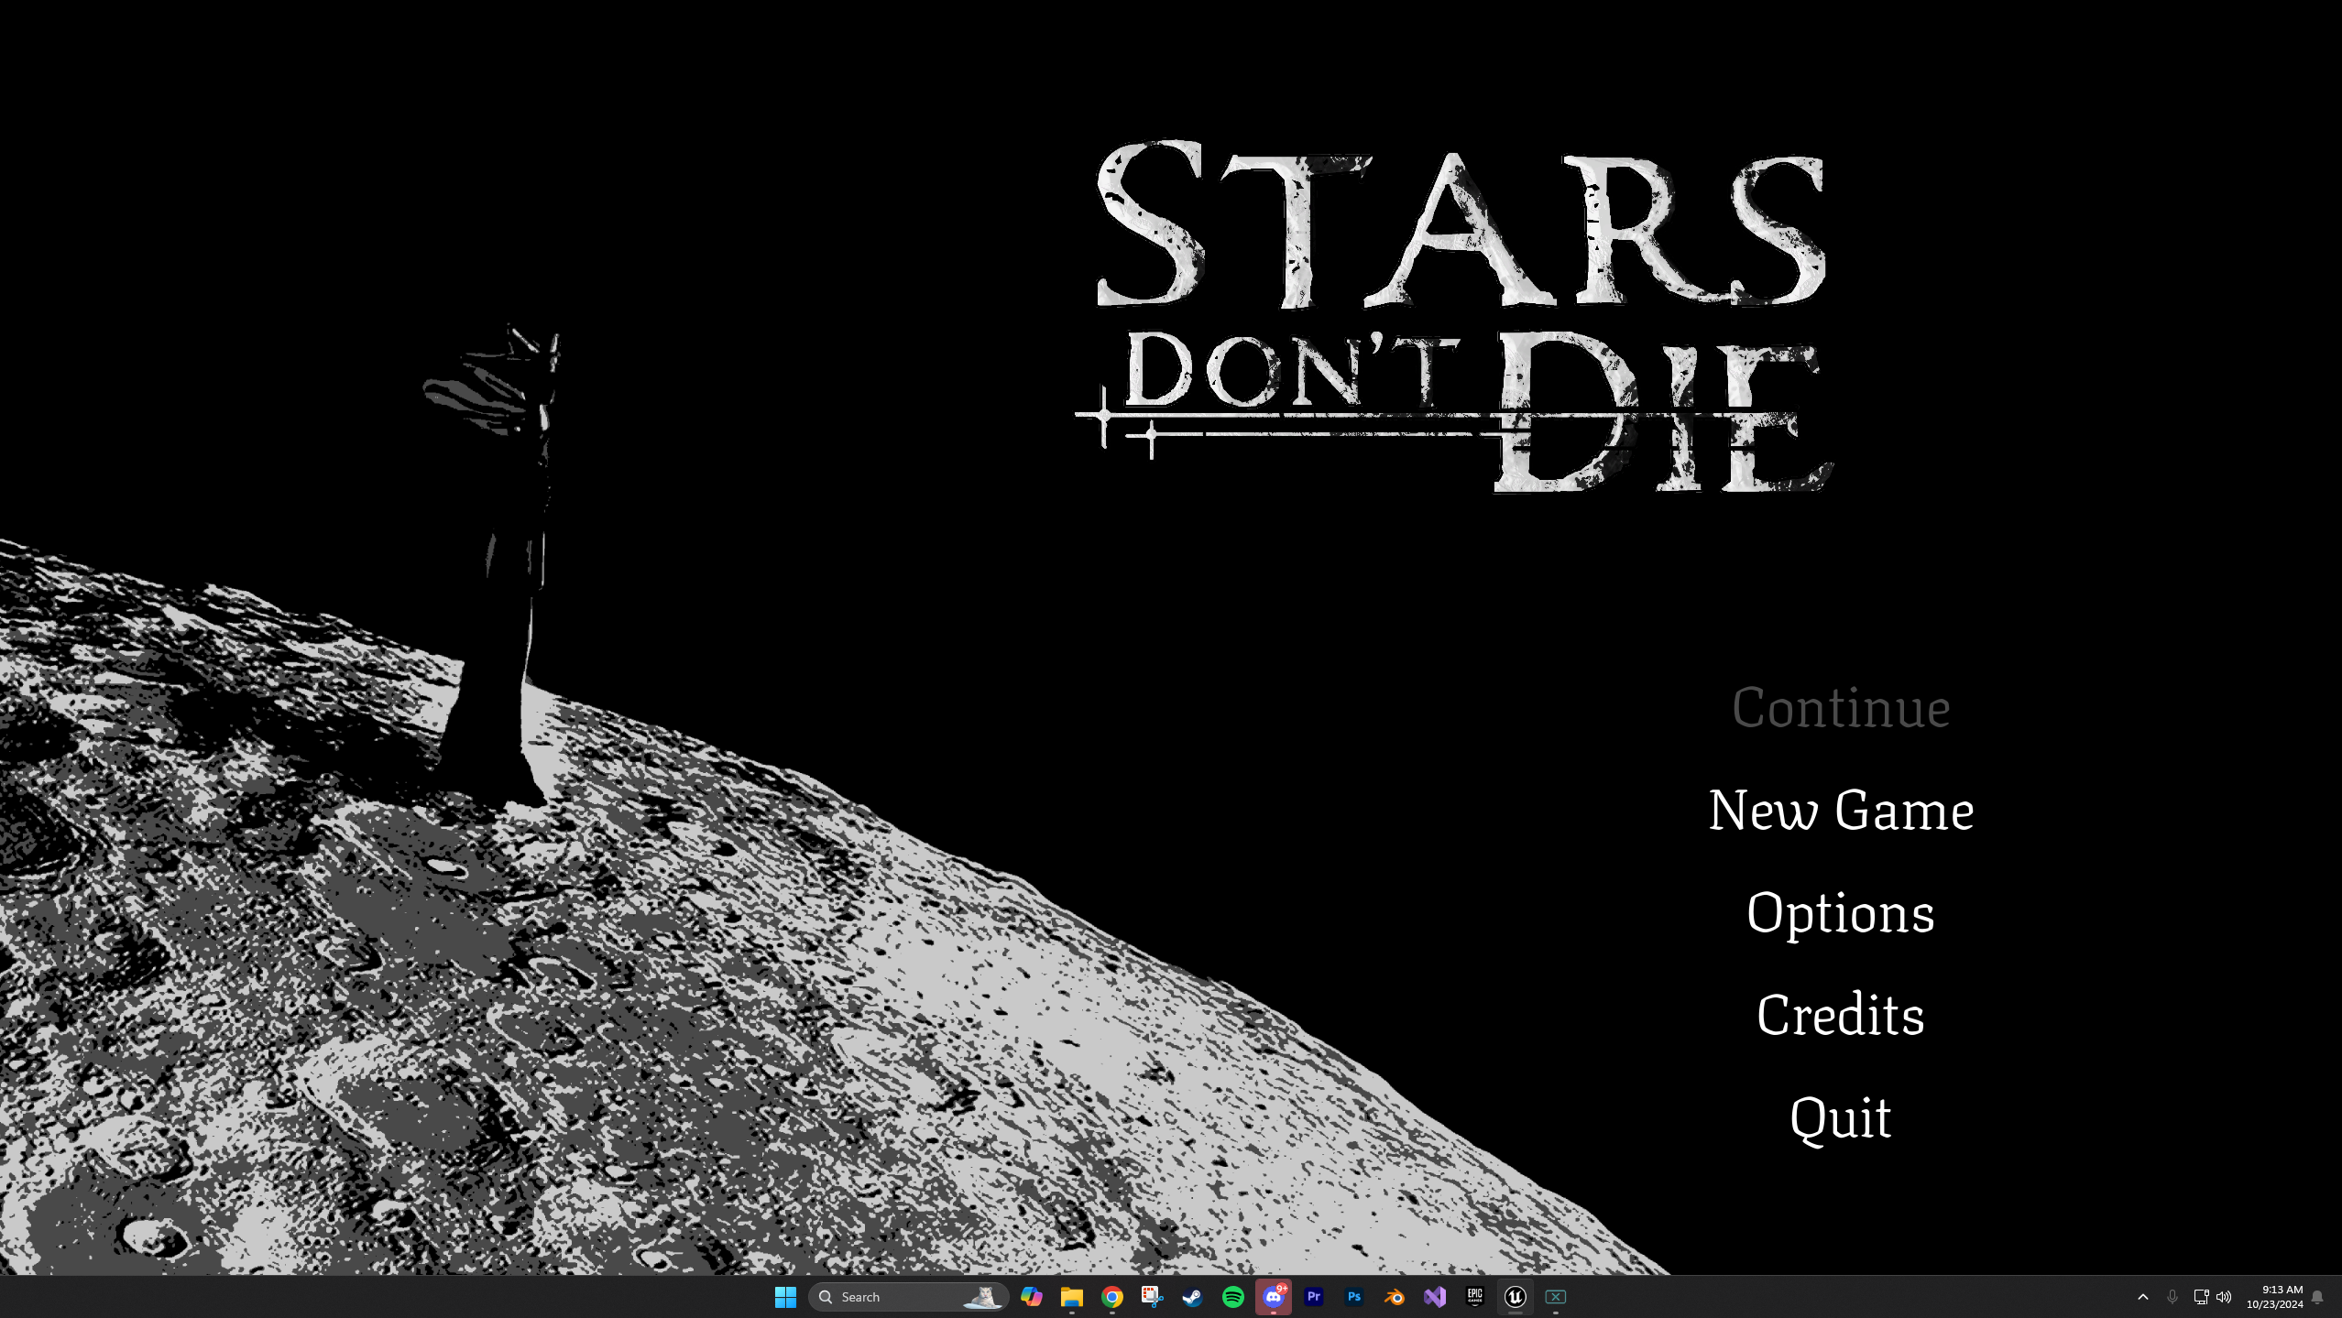
Task: Open the volume speaker control
Action: pyautogui.click(x=2224, y=1297)
